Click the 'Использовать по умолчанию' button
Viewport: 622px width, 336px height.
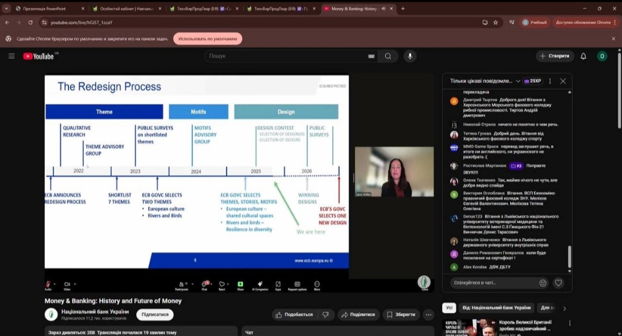[x=207, y=39]
